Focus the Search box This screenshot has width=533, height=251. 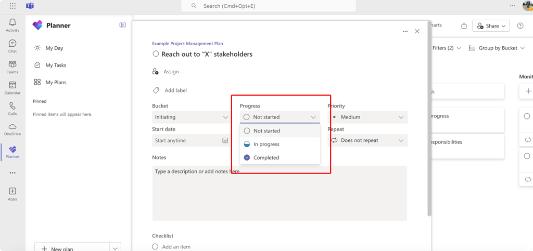click(x=269, y=6)
